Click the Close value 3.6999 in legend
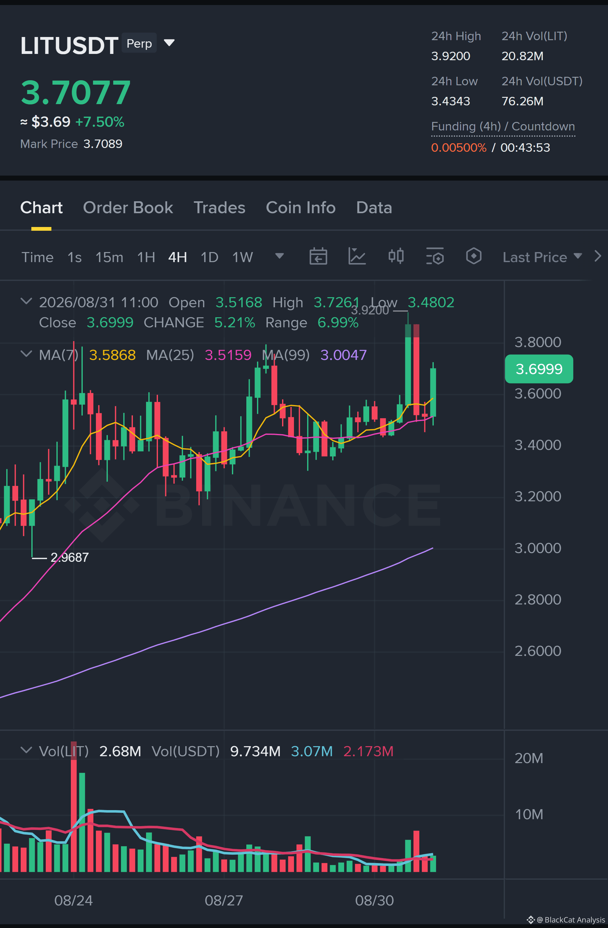Image resolution: width=608 pixels, height=928 pixels. coord(110,323)
